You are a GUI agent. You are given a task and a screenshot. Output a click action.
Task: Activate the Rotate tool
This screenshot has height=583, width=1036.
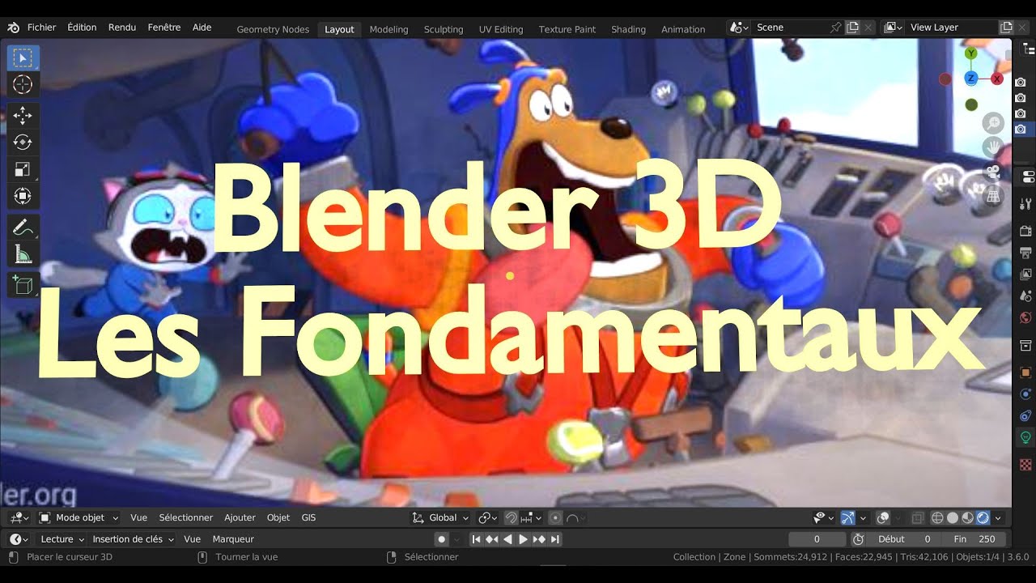pyautogui.click(x=23, y=142)
